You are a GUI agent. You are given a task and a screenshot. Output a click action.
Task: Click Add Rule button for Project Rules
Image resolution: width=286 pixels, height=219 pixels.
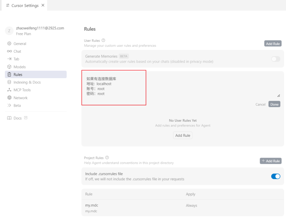[x=271, y=161]
